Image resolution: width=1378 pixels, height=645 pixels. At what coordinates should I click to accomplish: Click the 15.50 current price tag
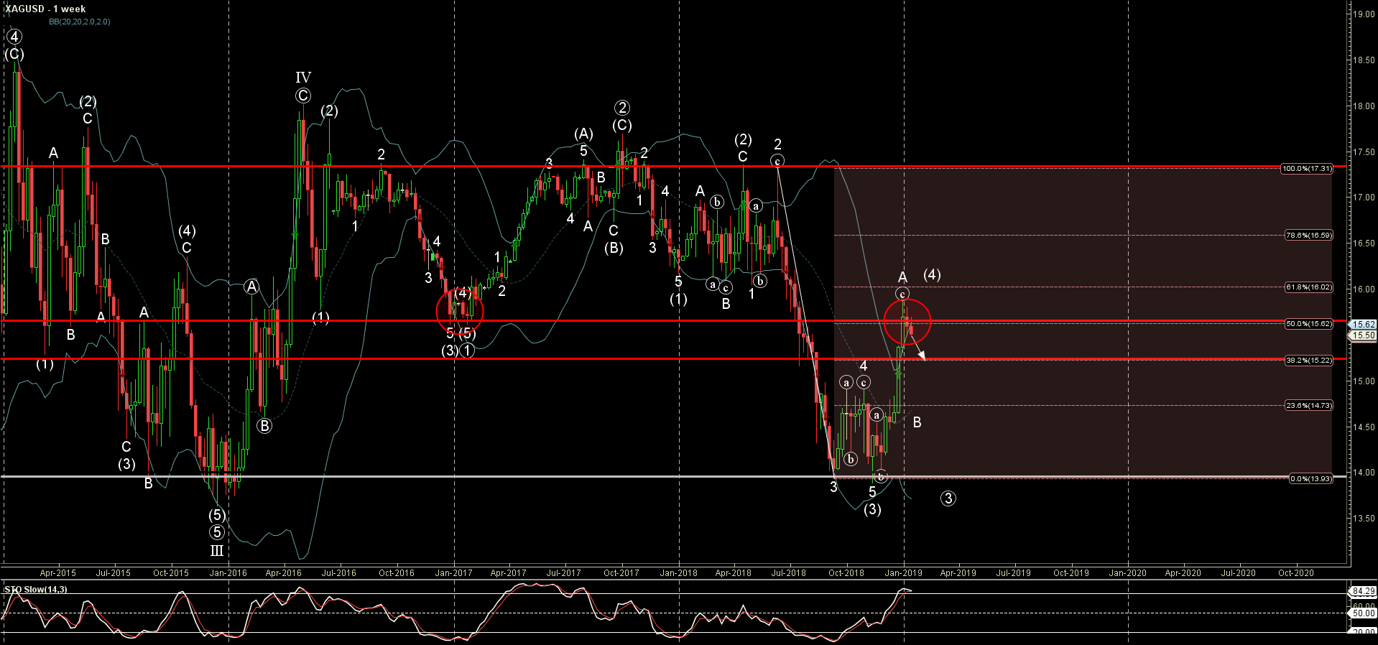tap(1363, 335)
